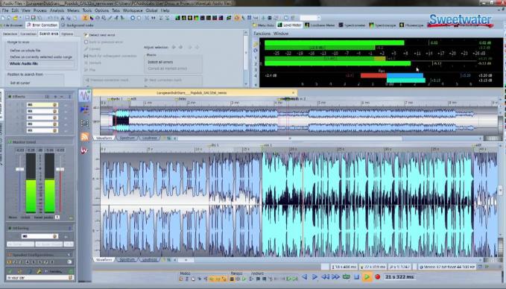
Task: Click the selection frame icon in side strip
Action: tap(85, 123)
